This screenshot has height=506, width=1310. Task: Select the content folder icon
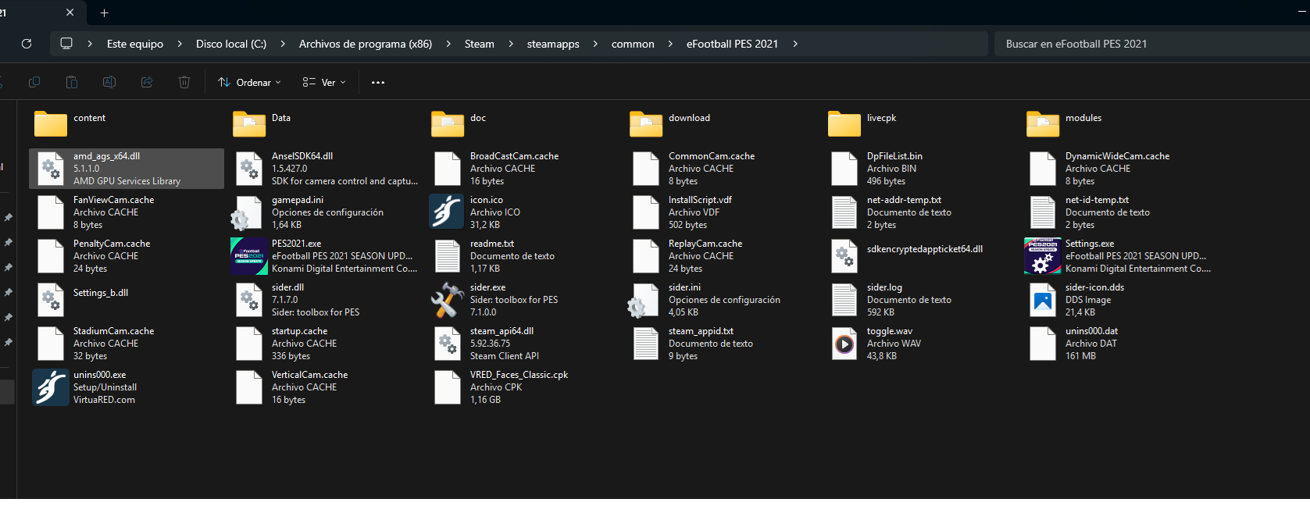[x=51, y=123]
